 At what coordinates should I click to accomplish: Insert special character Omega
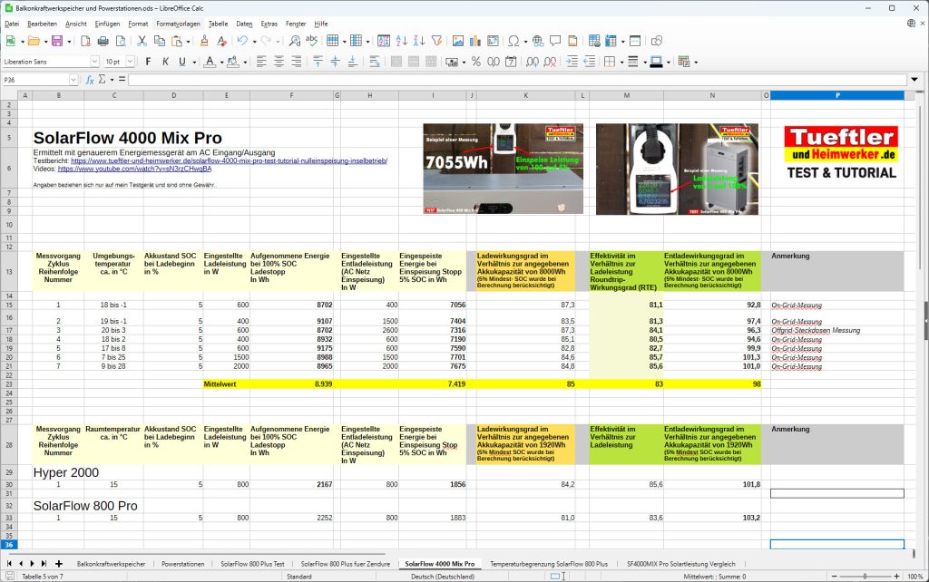coord(513,41)
